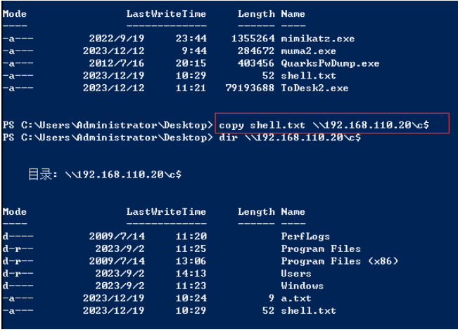458x332 pixels.
Task: Click the dir \\192.168.110.20\c$ command
Action: pyautogui.click(x=290, y=138)
